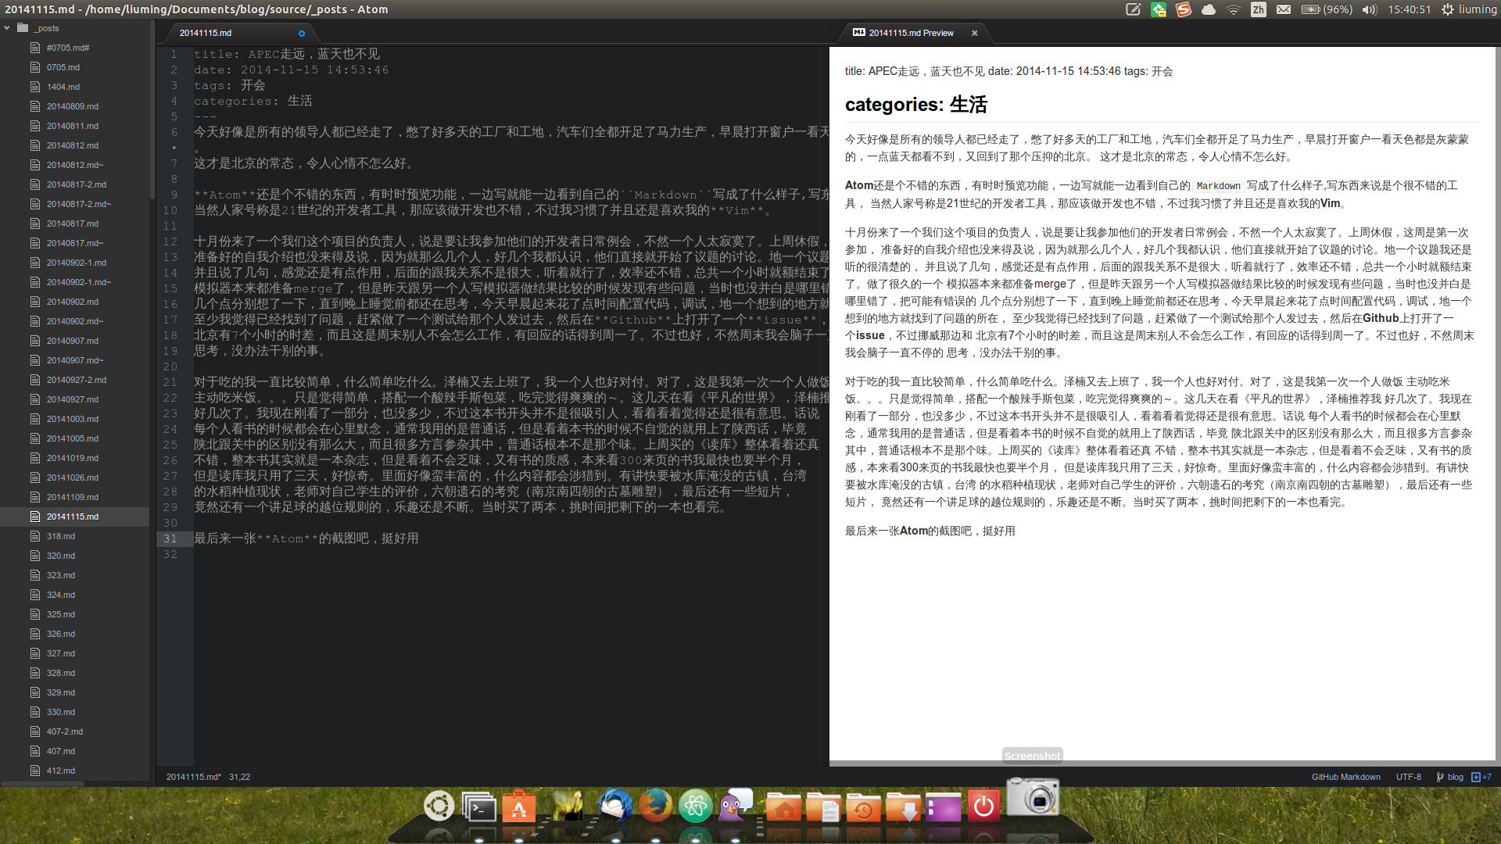Click file icon beside 20141003.md
The image size is (1501, 844).
(x=34, y=419)
